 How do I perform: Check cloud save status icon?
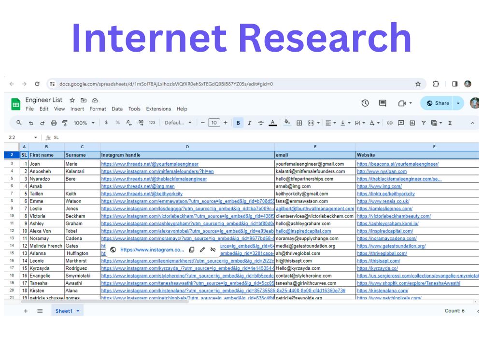tap(95, 100)
